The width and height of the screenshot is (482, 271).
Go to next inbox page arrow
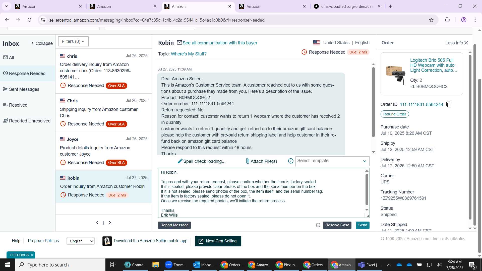pos(110,223)
